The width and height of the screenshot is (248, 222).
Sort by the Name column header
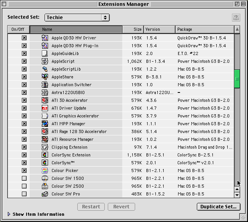[76, 29]
